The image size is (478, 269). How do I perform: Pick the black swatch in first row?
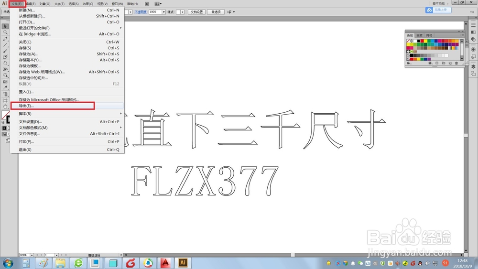click(419, 41)
